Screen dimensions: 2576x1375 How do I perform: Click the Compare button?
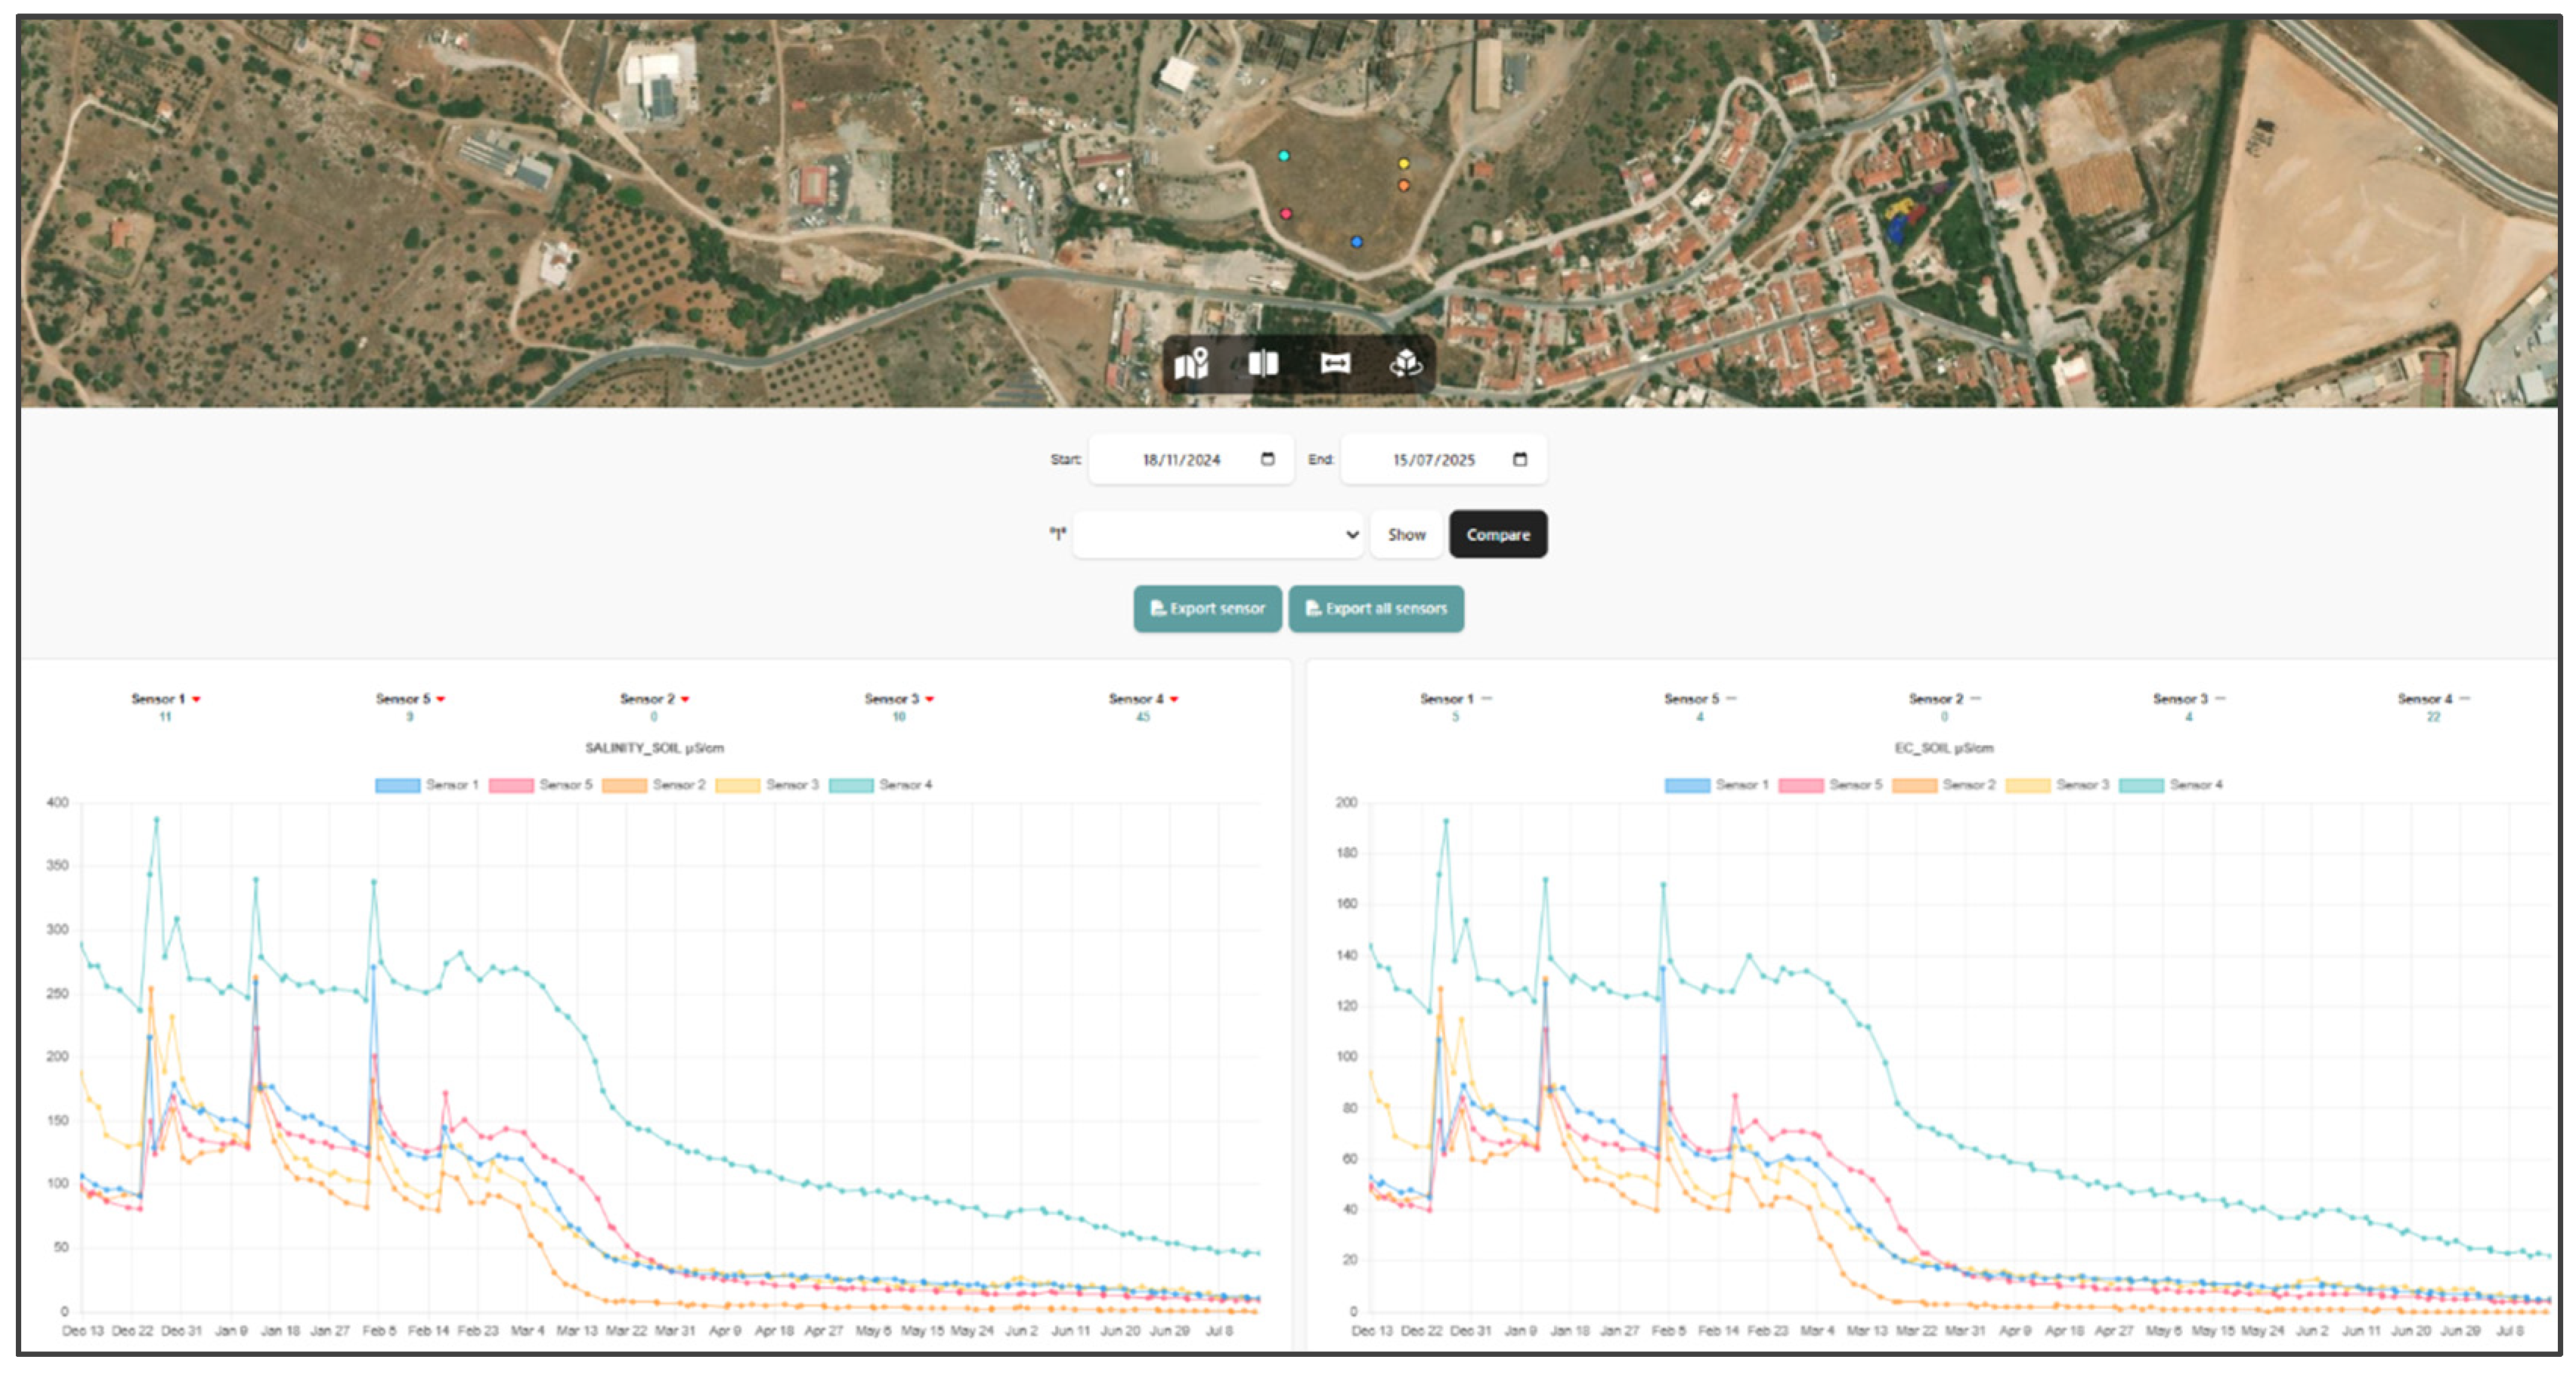(x=1498, y=535)
